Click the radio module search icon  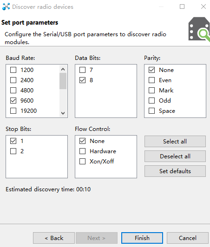pyautogui.click(x=199, y=29)
